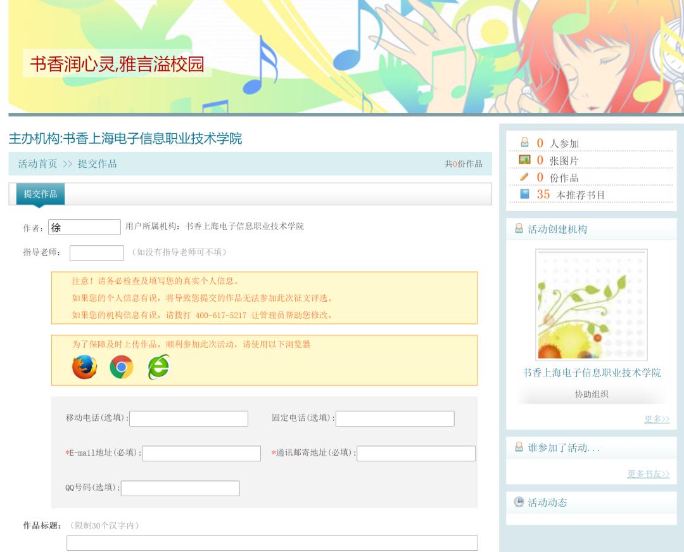The width and height of the screenshot is (684, 552).
Task: Click the green 360 browser icon
Action: [x=158, y=367]
